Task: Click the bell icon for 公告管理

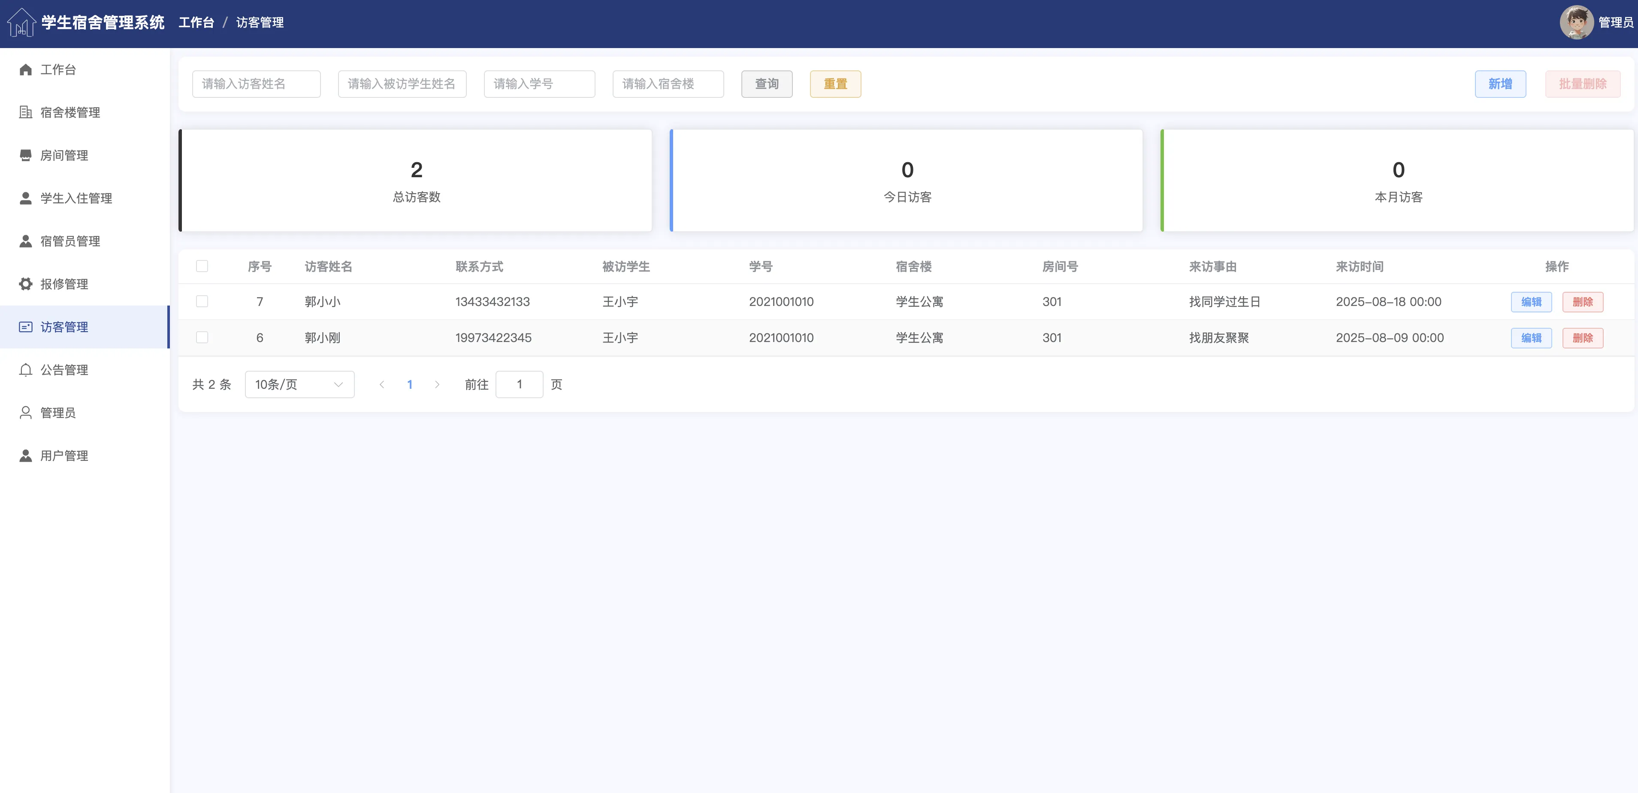Action: click(25, 369)
